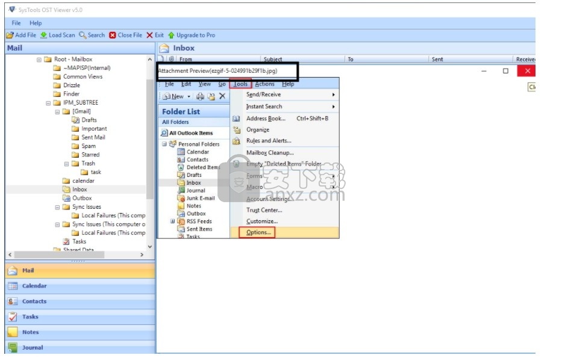Sort inbox by From column
Image resolution: width=565 pixels, height=358 pixels.
pos(219,59)
